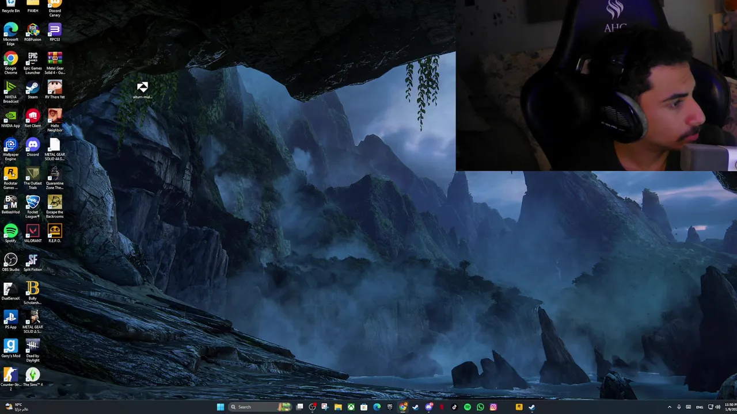Select the Escape the Backrooms shortcut

click(55, 206)
